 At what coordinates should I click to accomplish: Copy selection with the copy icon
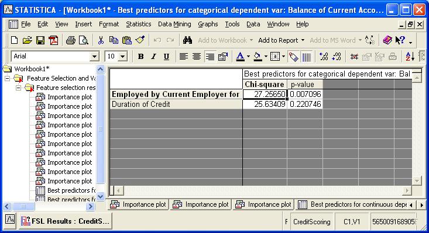click(114, 40)
